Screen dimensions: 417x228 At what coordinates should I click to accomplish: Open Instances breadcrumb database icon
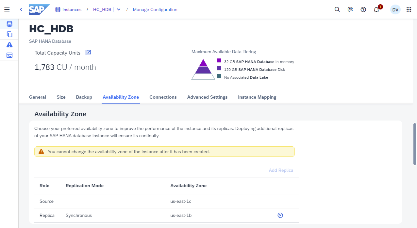click(58, 9)
